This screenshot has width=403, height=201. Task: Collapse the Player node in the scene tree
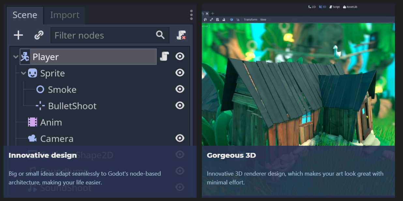(x=15, y=56)
